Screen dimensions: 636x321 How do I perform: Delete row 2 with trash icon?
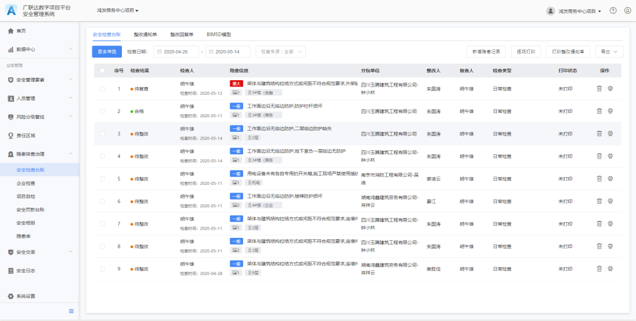(x=599, y=111)
